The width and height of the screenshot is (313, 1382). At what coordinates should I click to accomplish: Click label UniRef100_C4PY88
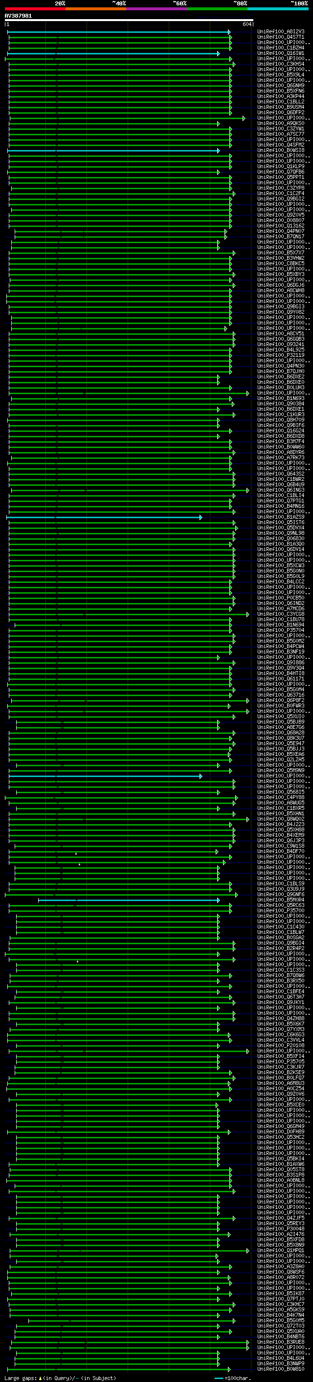point(281,797)
